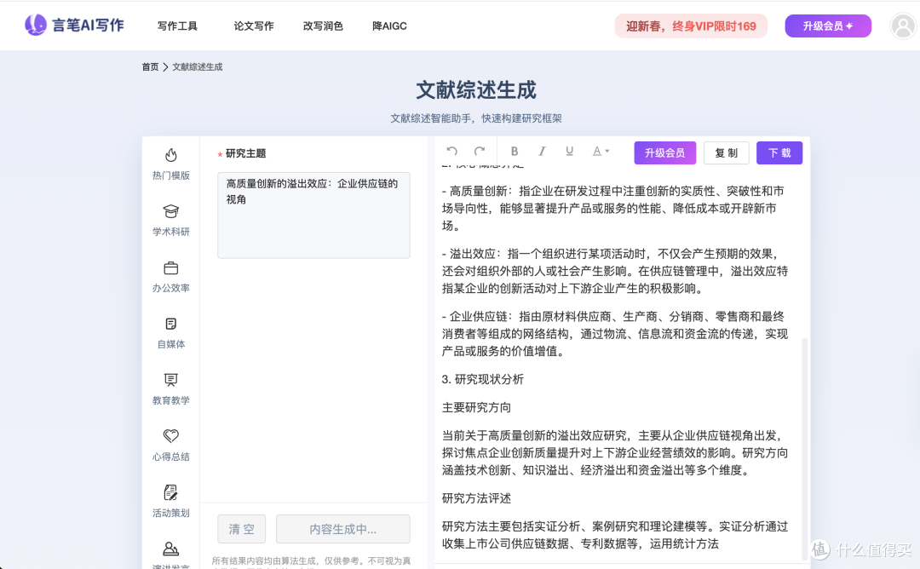The height and width of the screenshot is (569, 920).
Task: Click the paragraph starting with - 企业供应链
Action: pyautogui.click(x=614, y=334)
